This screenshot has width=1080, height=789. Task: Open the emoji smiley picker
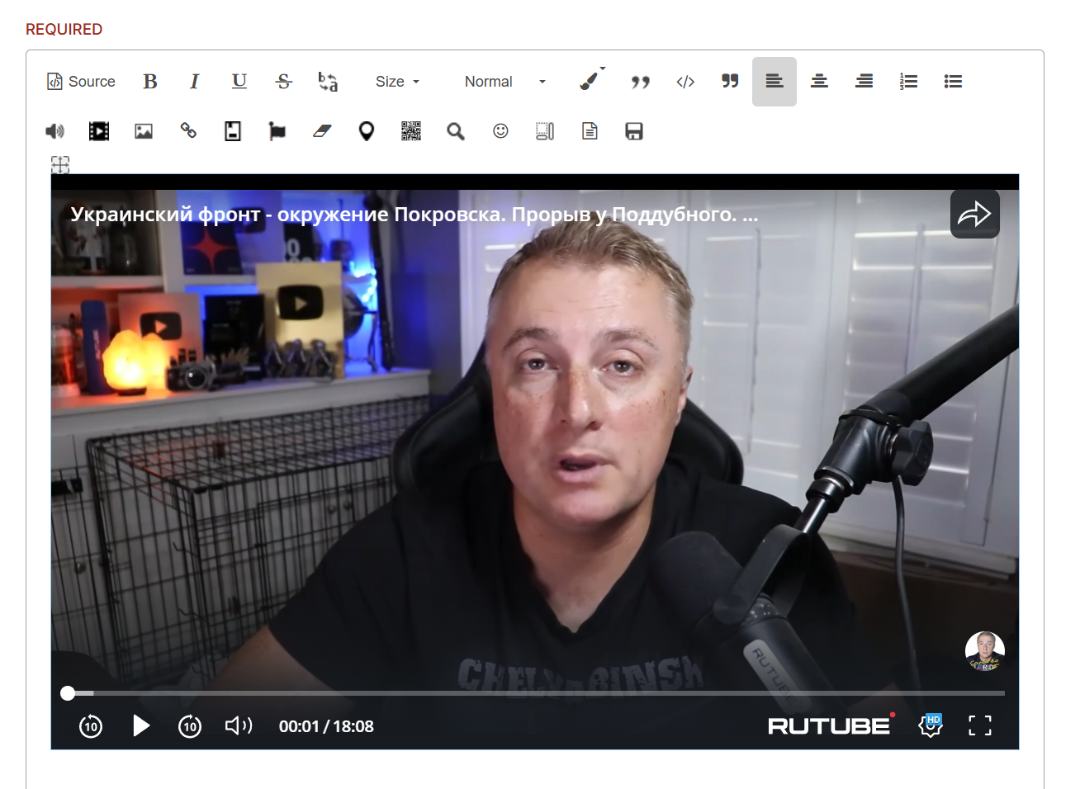(500, 131)
